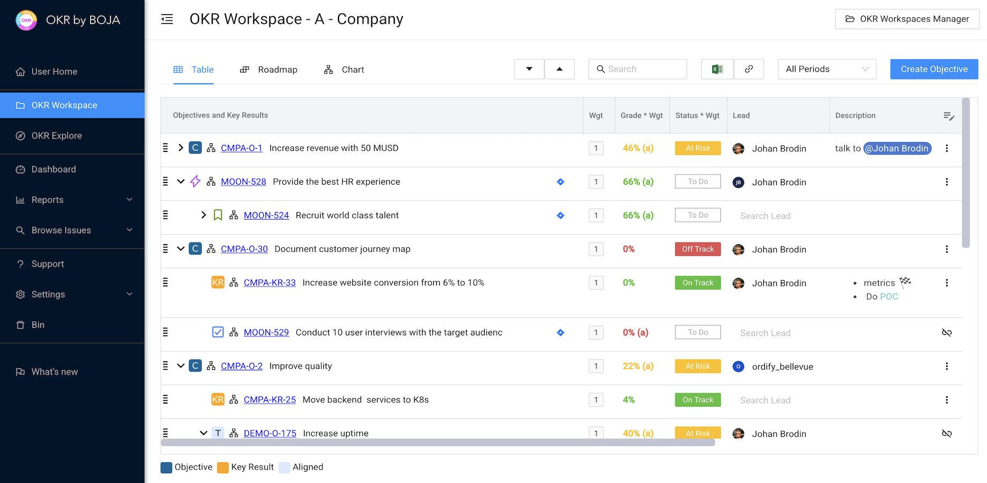Viewport: 987px width, 483px height.
Task: Open the All Periods dropdown
Action: click(x=827, y=69)
